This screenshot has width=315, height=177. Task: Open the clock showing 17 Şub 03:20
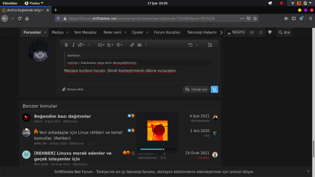[x=157, y=3]
